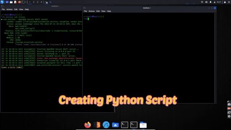Launch Wireshark from the bottom dock
Image resolution: width=231 pixels, height=130 pixels.
point(106,125)
